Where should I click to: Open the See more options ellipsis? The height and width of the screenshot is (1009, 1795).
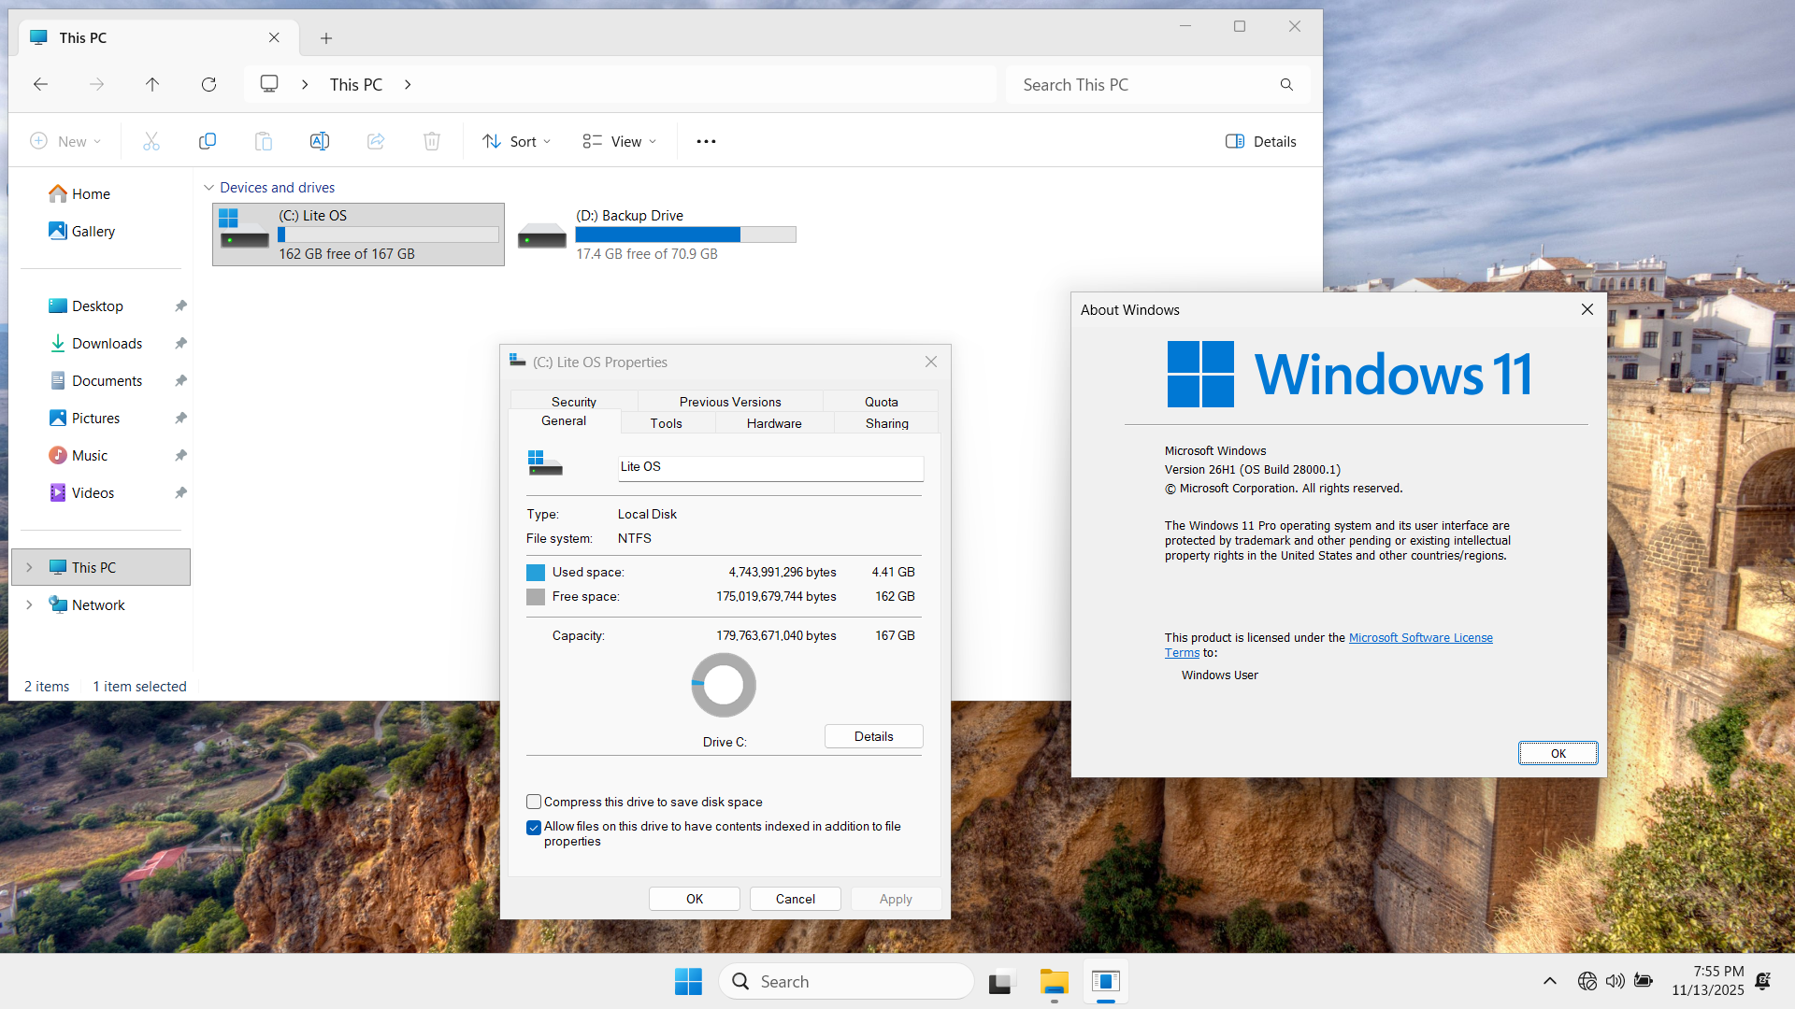coord(706,141)
